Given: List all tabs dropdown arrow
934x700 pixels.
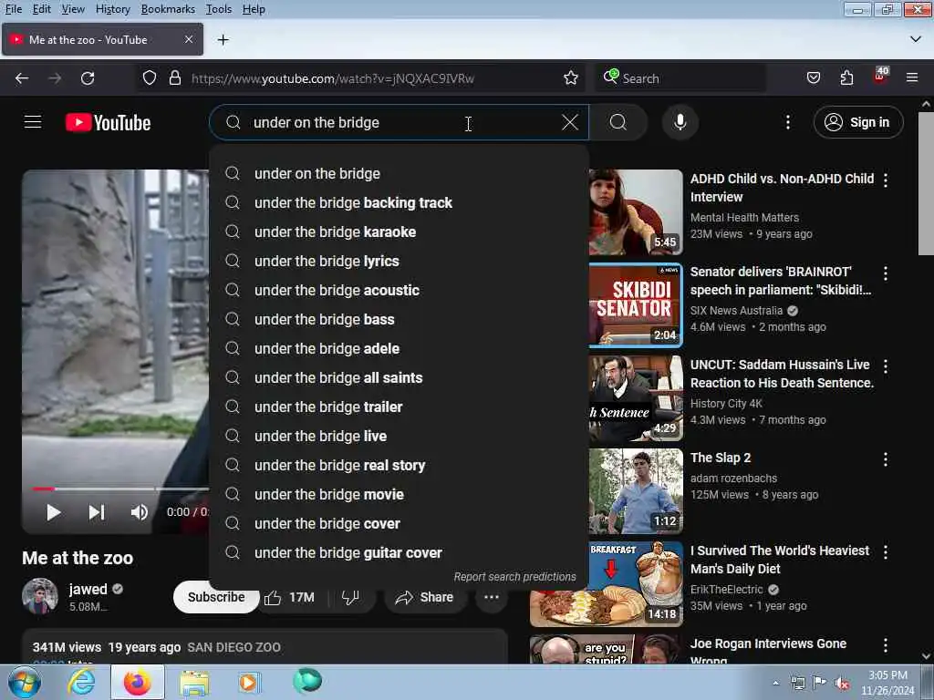Looking at the screenshot, I should [x=916, y=39].
